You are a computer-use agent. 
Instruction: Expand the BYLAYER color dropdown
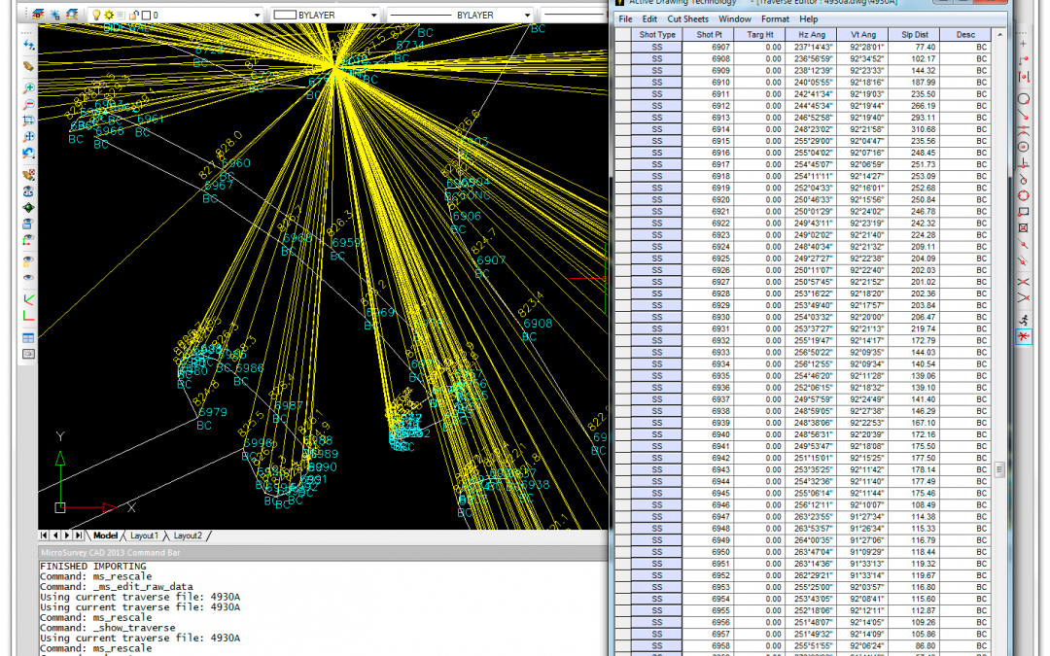point(372,16)
